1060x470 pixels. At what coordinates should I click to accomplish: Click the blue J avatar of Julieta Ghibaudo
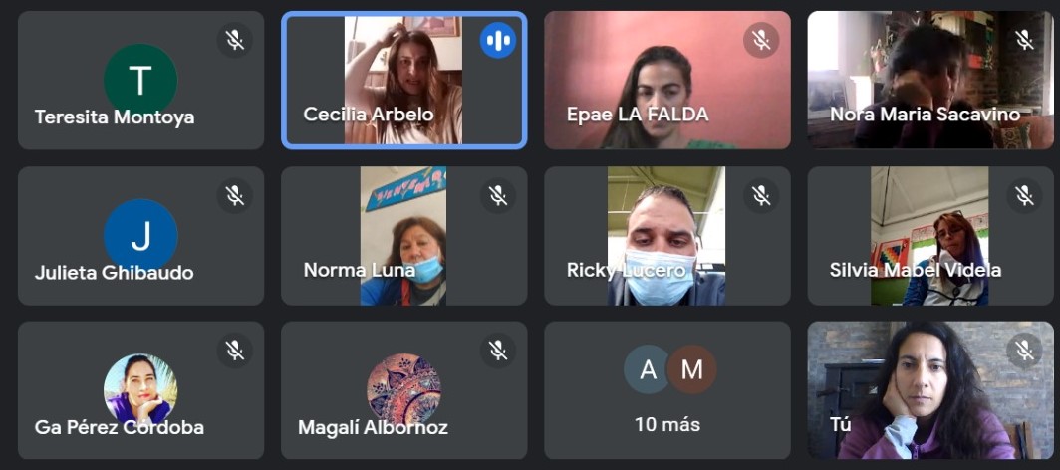pyautogui.click(x=140, y=236)
